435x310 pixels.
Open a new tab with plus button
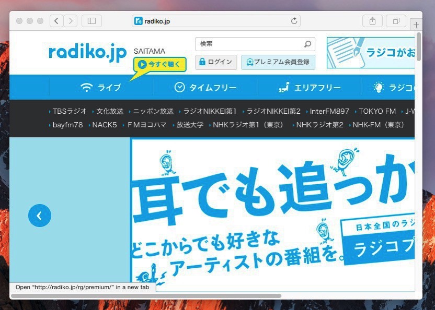[x=416, y=25]
